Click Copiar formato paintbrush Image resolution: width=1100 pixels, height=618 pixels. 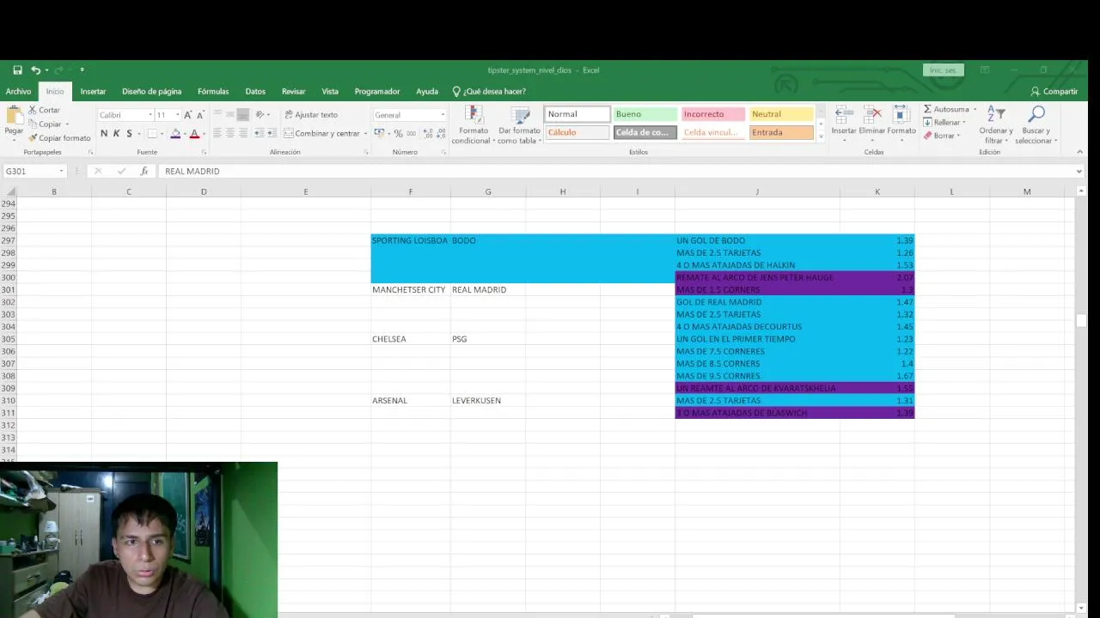[59, 138]
